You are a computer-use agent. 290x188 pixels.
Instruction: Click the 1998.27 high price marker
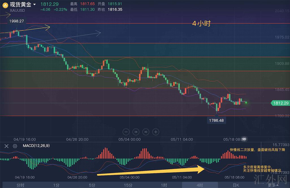click(16, 21)
